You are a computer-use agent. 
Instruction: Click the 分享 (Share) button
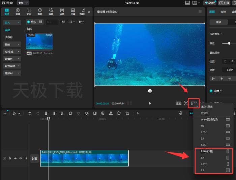[224, 3]
